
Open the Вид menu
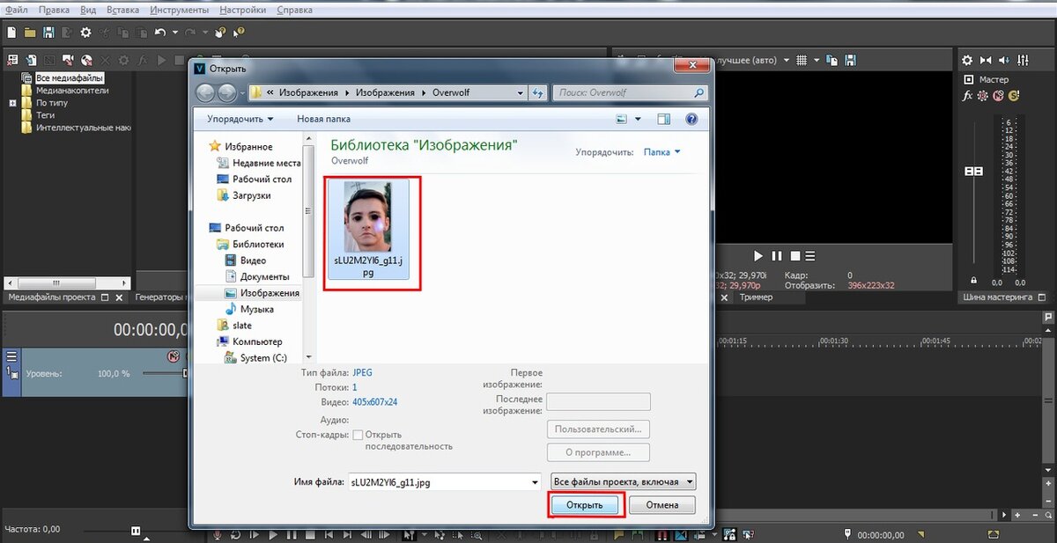88,10
